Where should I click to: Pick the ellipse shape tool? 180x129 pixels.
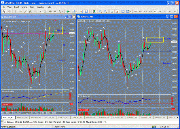(50, 11)
